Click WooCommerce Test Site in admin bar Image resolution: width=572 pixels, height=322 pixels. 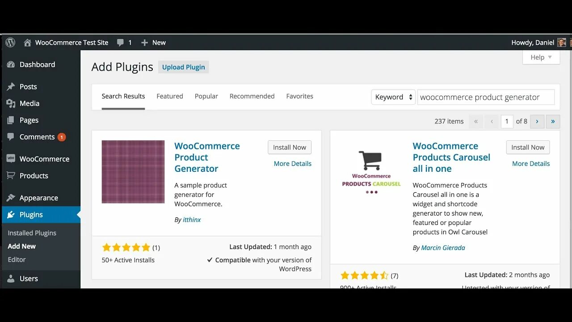tap(71, 42)
